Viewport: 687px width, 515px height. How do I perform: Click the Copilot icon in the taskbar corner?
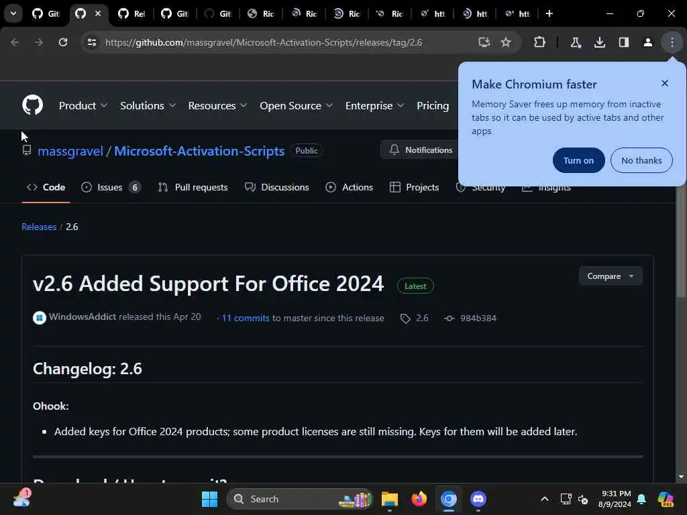[665, 499]
